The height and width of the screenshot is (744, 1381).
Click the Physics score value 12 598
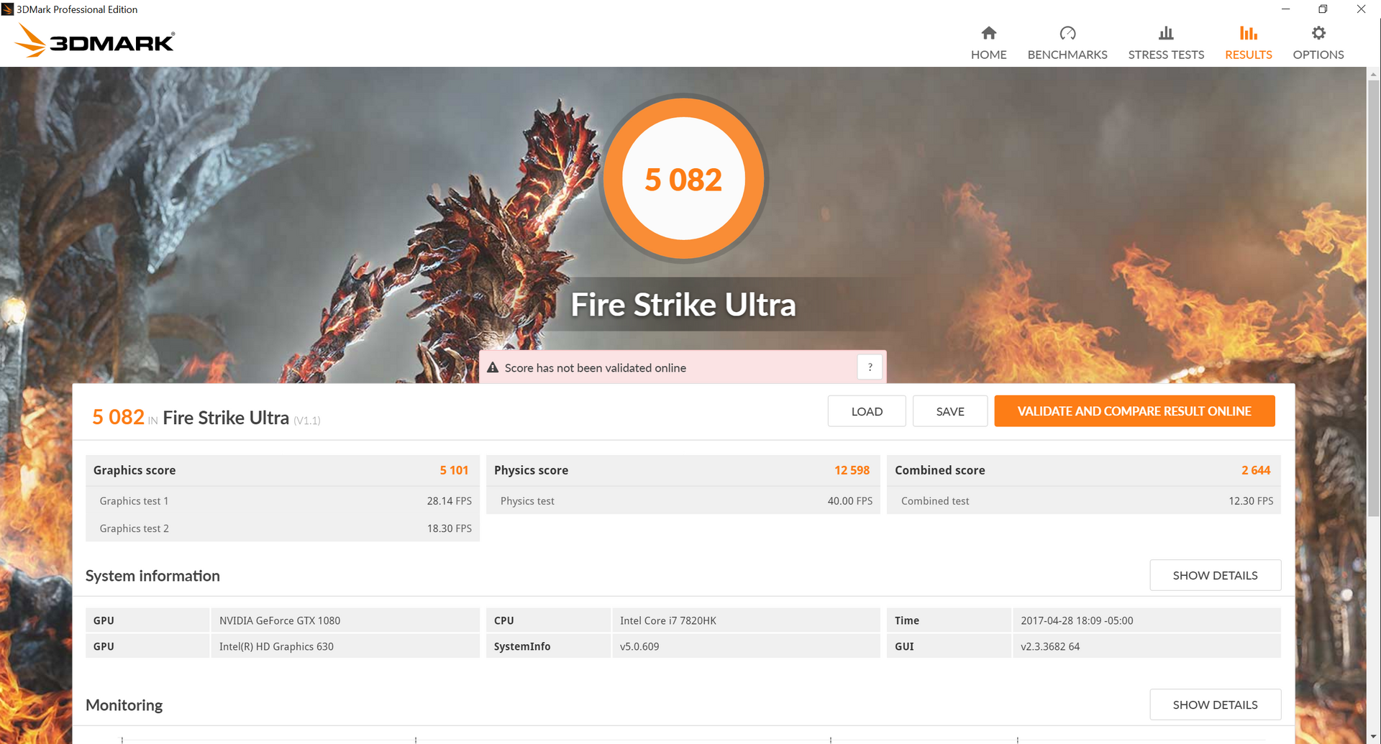point(852,470)
